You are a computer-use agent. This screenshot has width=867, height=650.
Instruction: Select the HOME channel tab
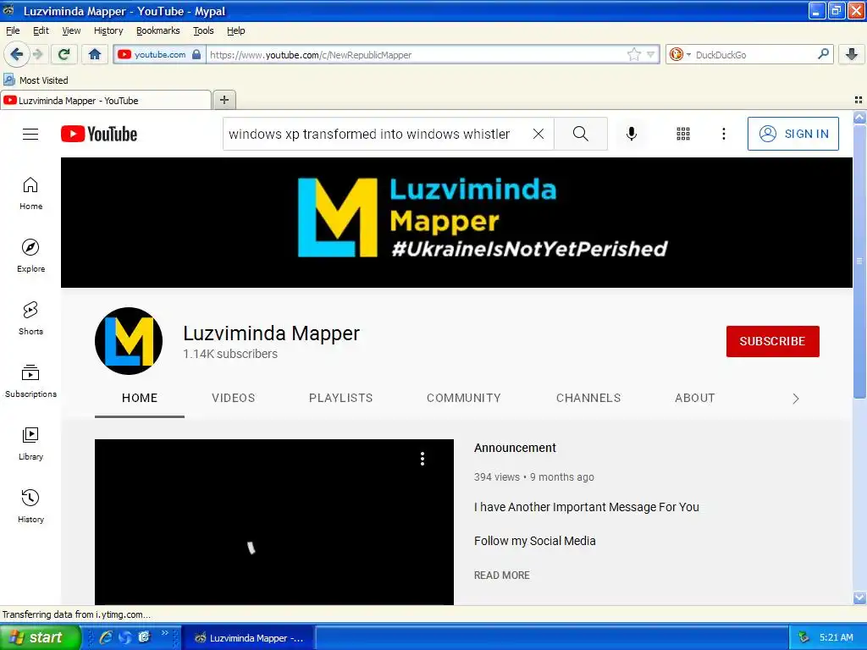pos(140,398)
